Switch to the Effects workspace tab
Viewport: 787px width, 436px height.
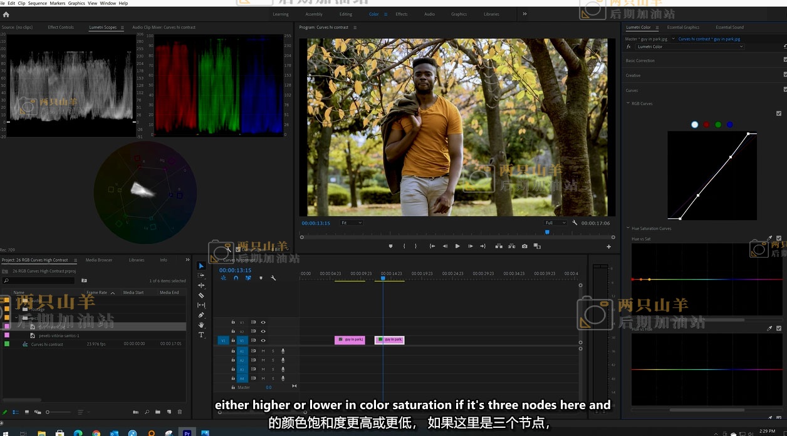[x=402, y=14]
